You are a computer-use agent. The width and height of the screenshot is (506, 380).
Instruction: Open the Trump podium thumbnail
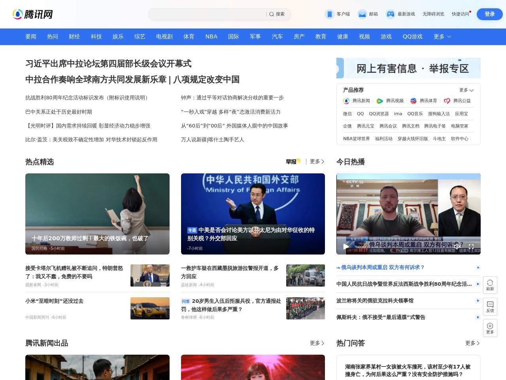click(x=150, y=275)
